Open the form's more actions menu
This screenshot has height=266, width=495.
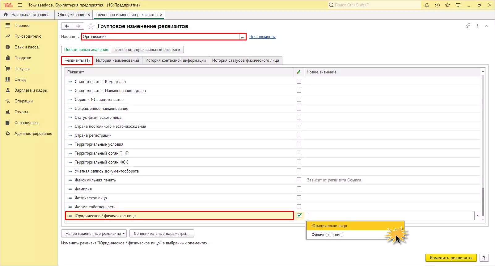click(477, 26)
